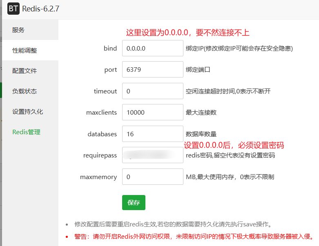Edit the maxclients field with 10000

tap(153, 112)
